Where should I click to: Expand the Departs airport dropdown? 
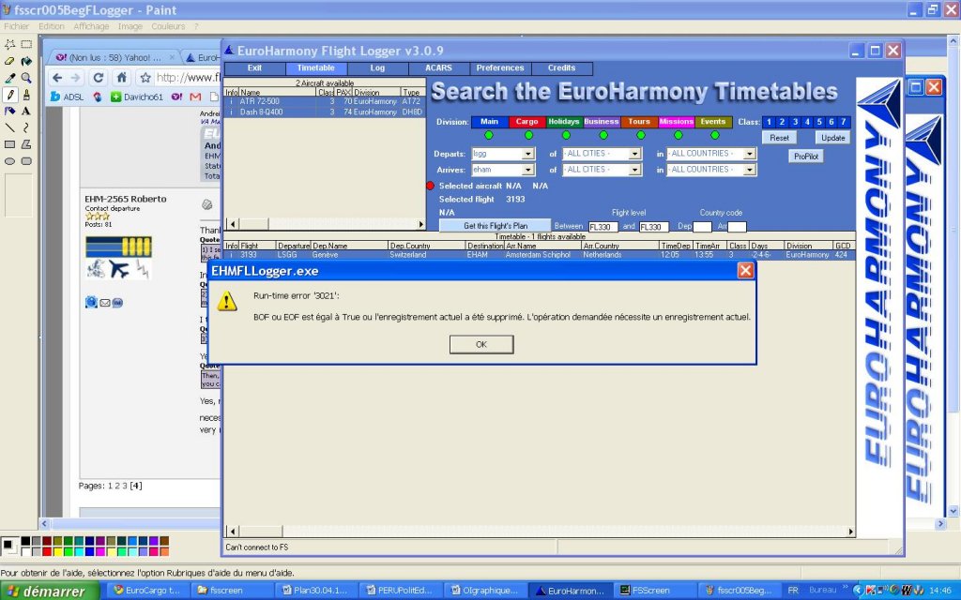pyautogui.click(x=528, y=154)
